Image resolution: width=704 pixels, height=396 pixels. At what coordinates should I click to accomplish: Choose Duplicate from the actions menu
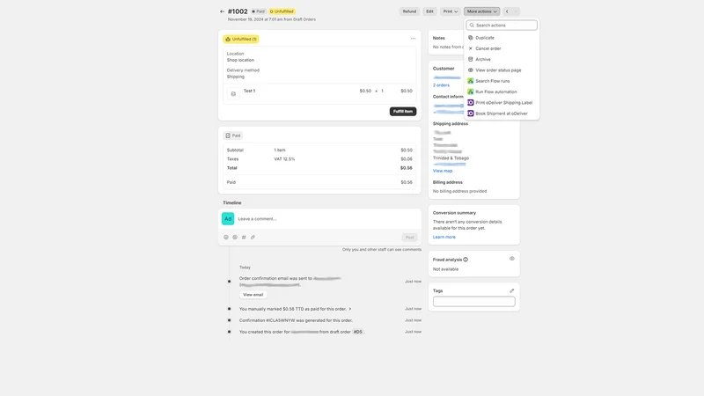[502, 38]
